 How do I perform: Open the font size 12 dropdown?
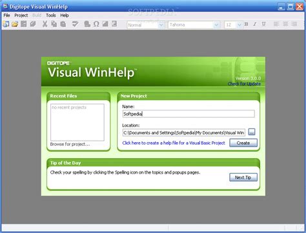(240, 25)
